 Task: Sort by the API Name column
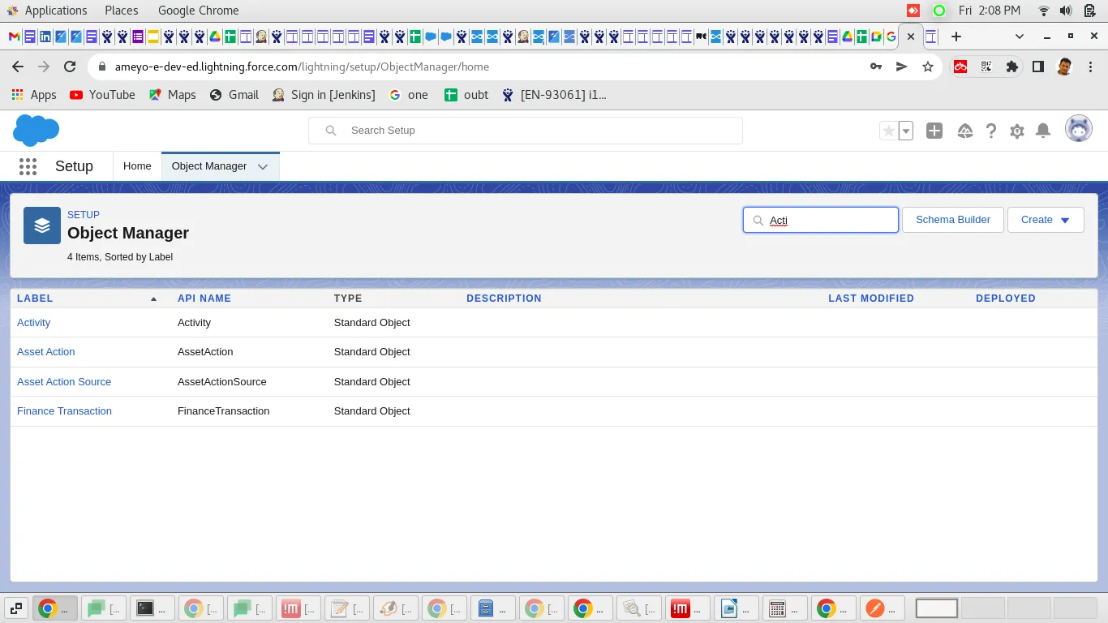[x=204, y=299]
